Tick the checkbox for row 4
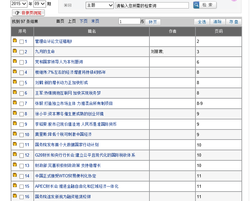 point(21,73)
